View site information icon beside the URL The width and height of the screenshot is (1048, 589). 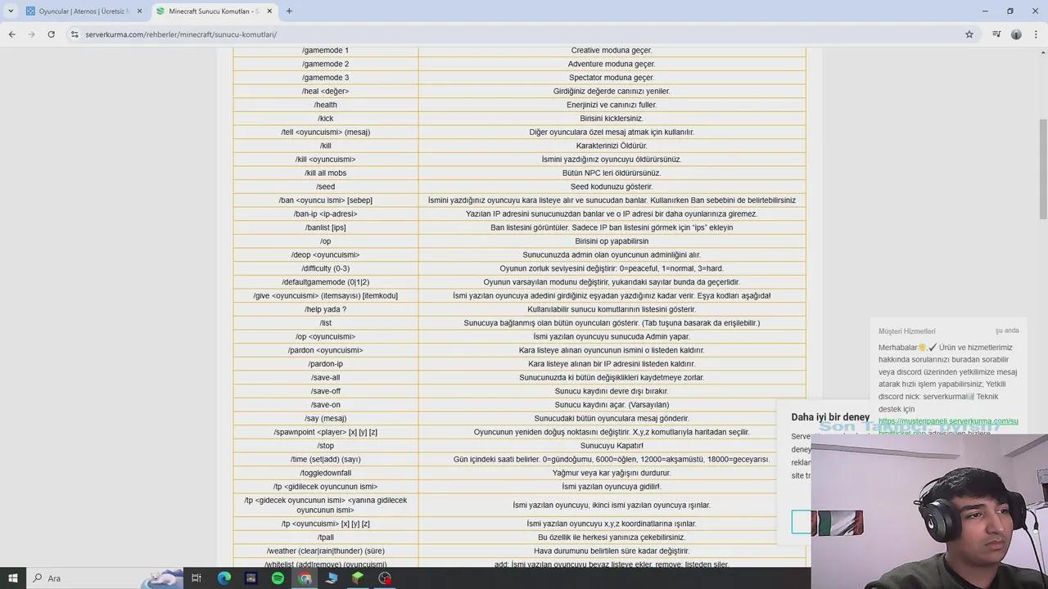[x=75, y=34]
